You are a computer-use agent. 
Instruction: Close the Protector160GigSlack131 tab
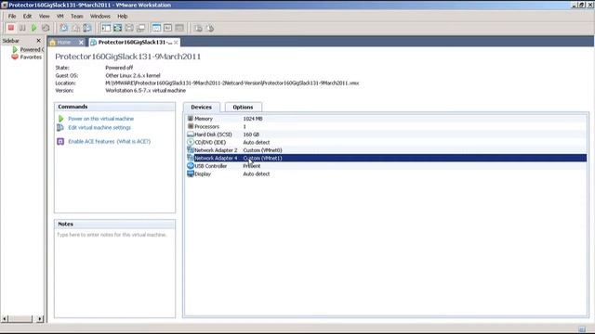point(176,43)
